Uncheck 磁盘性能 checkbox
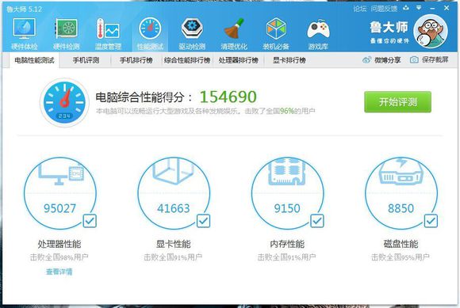 point(431,221)
